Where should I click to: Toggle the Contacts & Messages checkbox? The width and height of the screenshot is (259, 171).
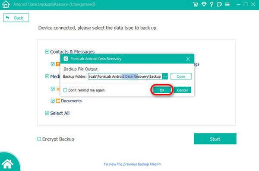click(47, 51)
